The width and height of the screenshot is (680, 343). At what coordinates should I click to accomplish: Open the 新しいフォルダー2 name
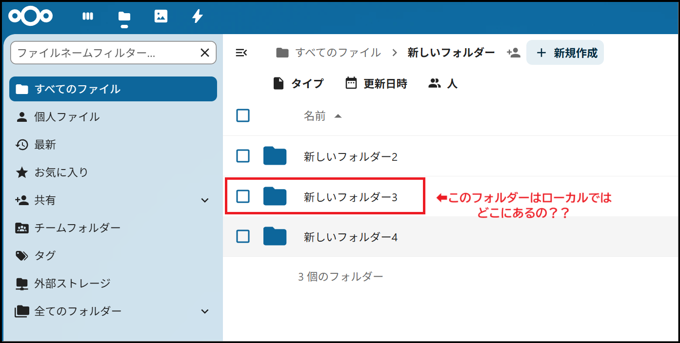click(x=350, y=157)
